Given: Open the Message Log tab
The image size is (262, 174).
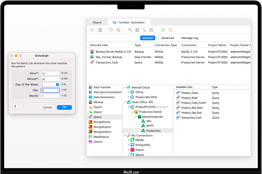Looking at the screenshot, I should (189, 38).
